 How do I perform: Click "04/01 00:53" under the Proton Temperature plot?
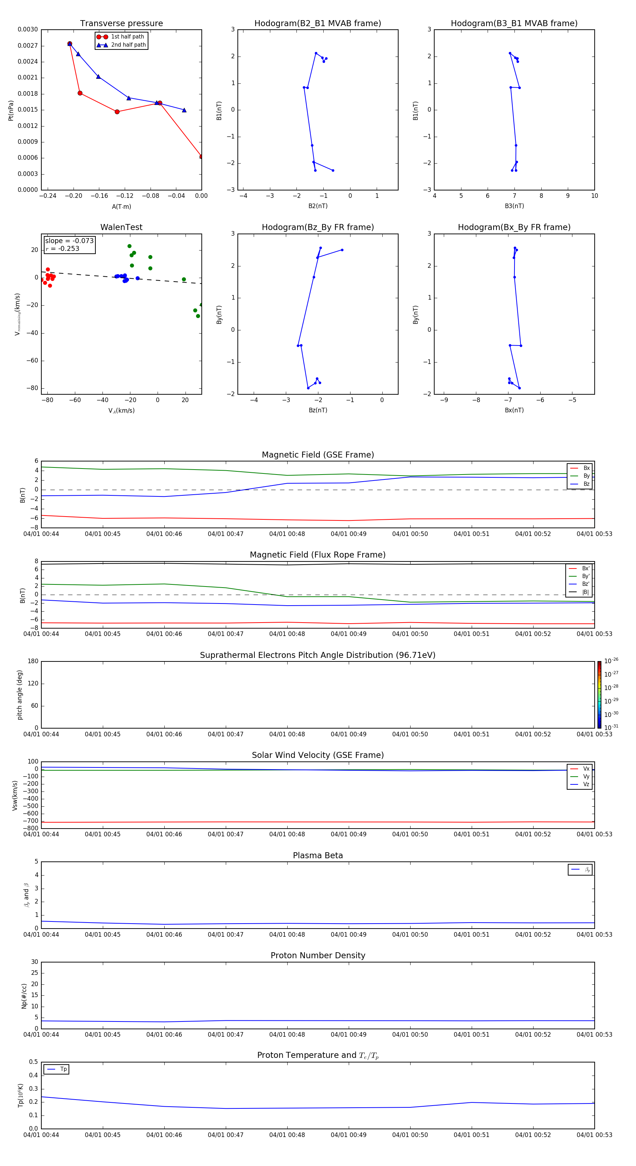pyautogui.click(x=594, y=1135)
